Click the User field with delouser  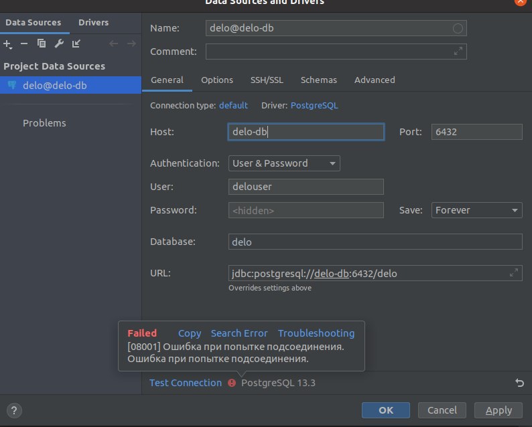[306, 187]
